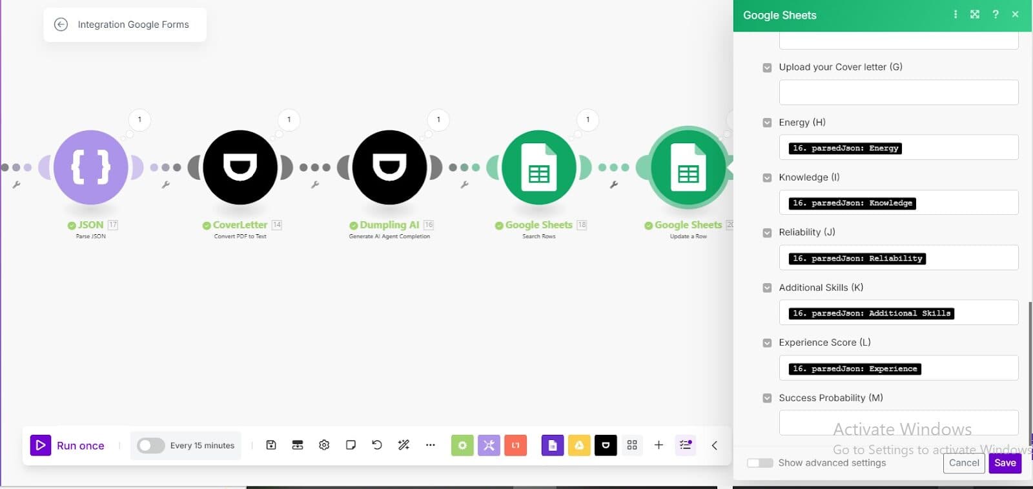Click the bubble above the JSON module
The height and width of the screenshot is (489, 1033).
pyautogui.click(x=139, y=119)
